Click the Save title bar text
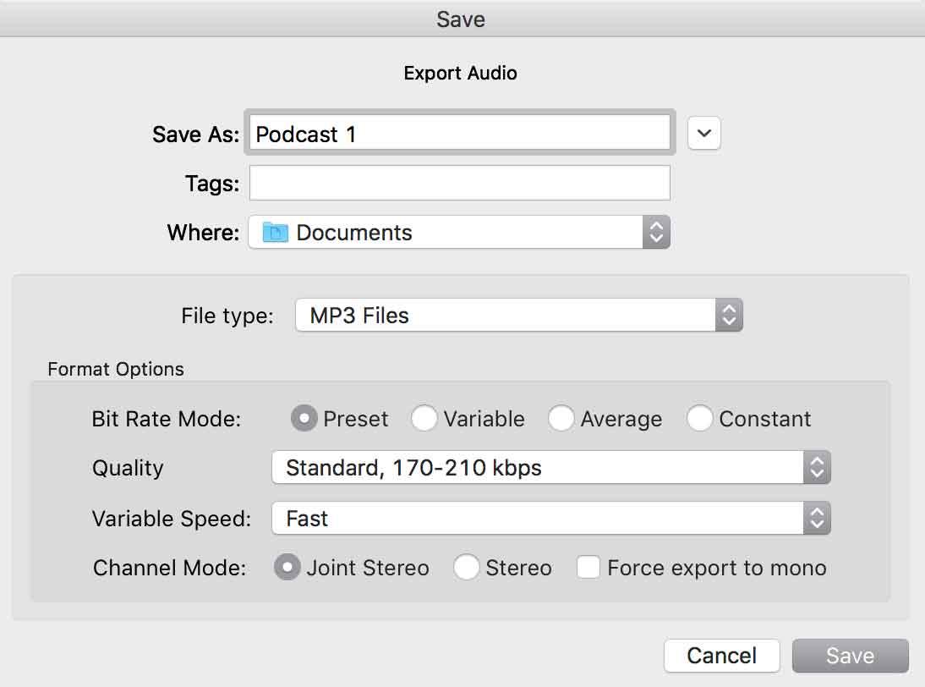 pos(461,19)
